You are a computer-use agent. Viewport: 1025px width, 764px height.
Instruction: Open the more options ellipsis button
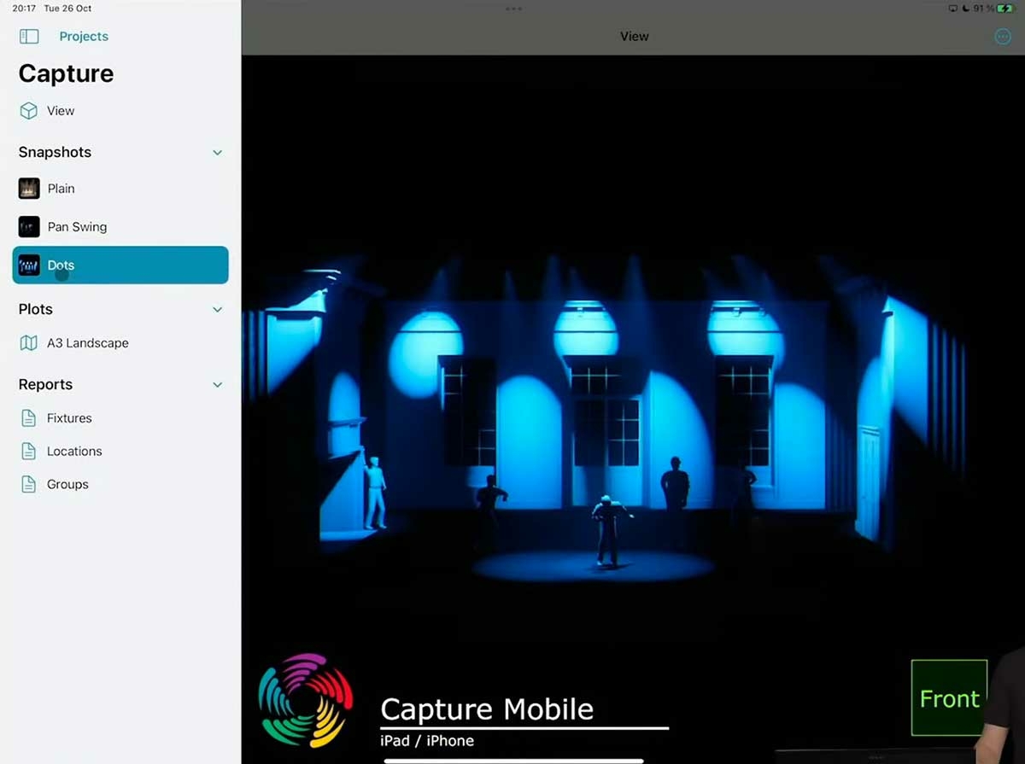pyautogui.click(x=1003, y=37)
